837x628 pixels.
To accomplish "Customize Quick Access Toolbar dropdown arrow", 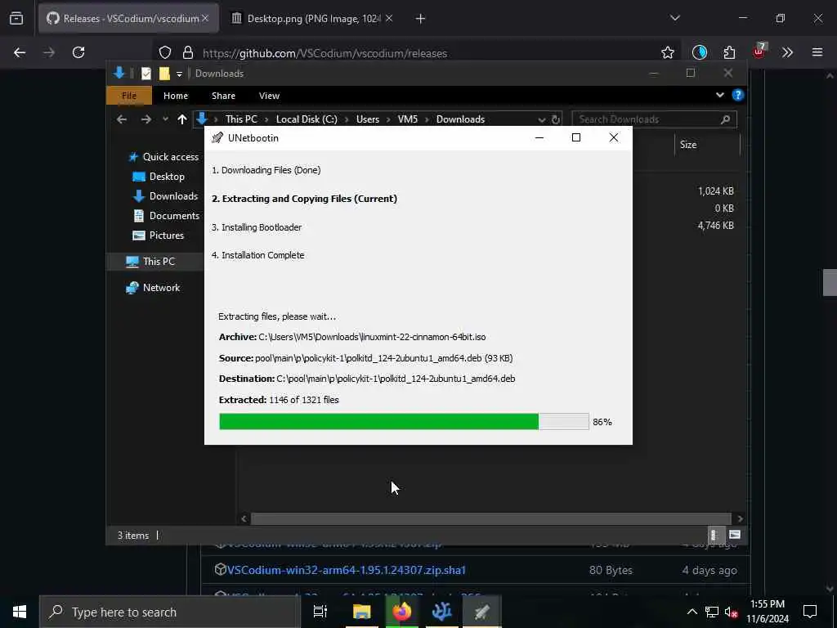I will tap(179, 74).
